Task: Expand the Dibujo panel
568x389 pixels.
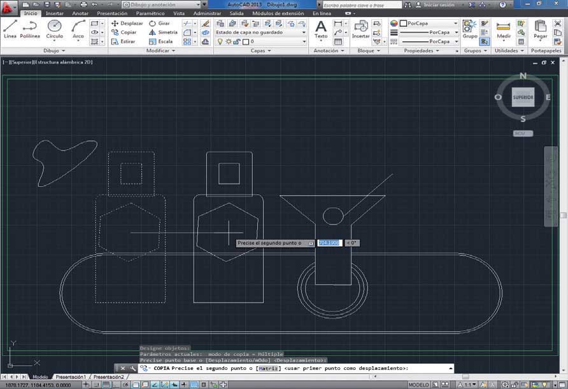Action: click(x=54, y=51)
